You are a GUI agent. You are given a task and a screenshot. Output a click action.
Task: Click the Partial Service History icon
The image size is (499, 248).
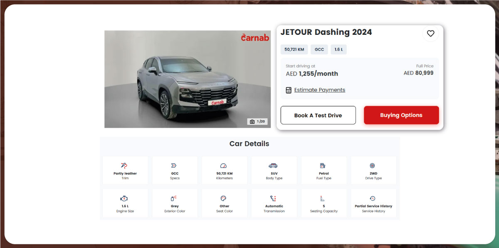click(x=373, y=199)
